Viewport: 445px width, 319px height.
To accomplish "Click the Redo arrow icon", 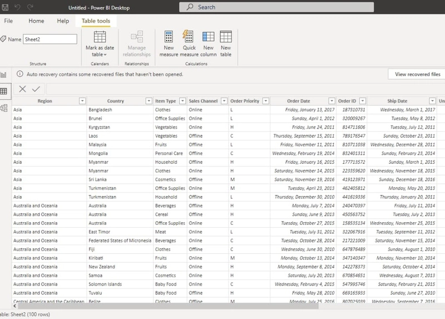I will pos(30,7).
